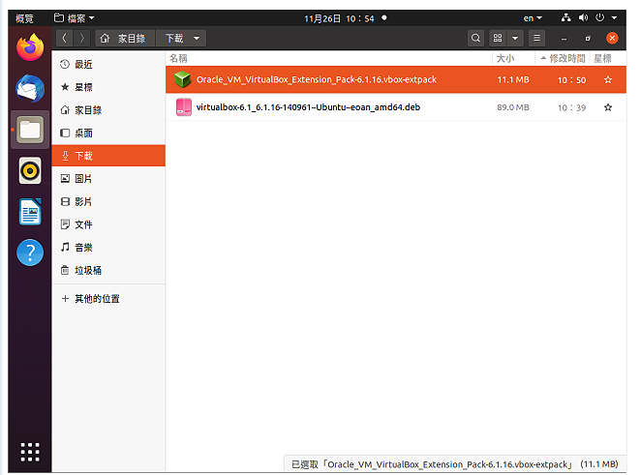Viewport: 640px width, 475px height.
Task: Click the 89.0 MB size cell
Action: pyautogui.click(x=513, y=107)
